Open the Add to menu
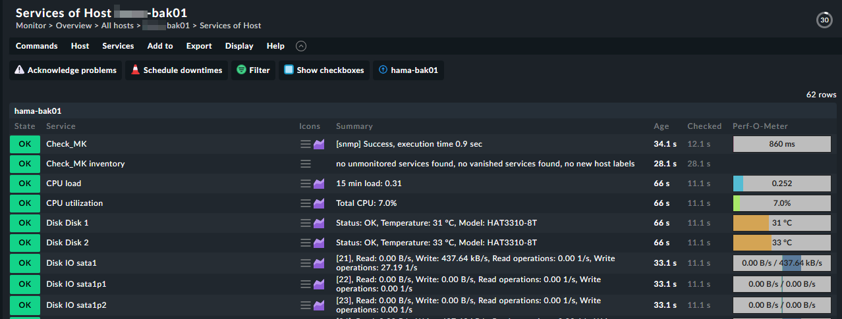This screenshot has height=319, width=842. [x=160, y=46]
